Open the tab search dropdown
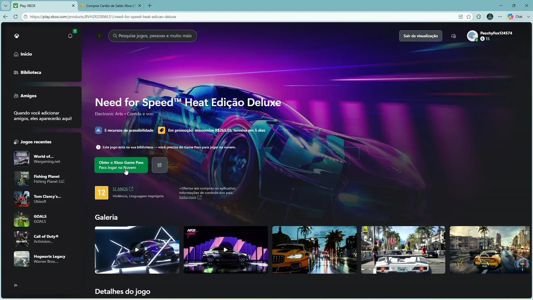The image size is (533, 300). pyautogui.click(x=5, y=6)
